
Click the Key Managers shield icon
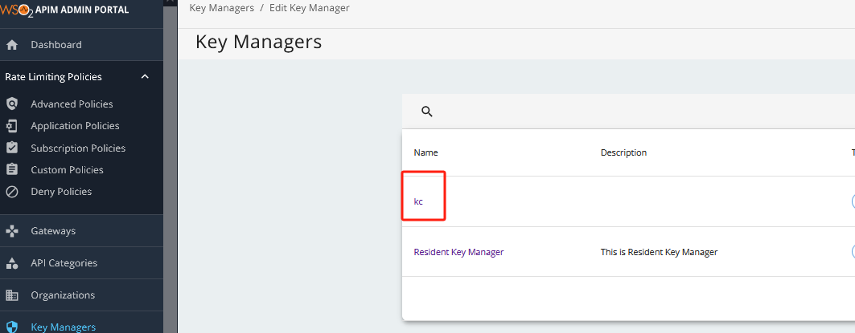pos(11,327)
